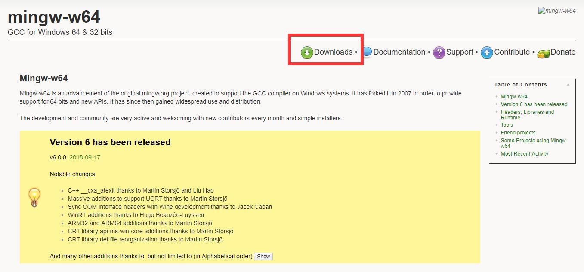Image resolution: width=584 pixels, height=272 pixels.
Task: Open the Documentation menu link
Action: 399,52
